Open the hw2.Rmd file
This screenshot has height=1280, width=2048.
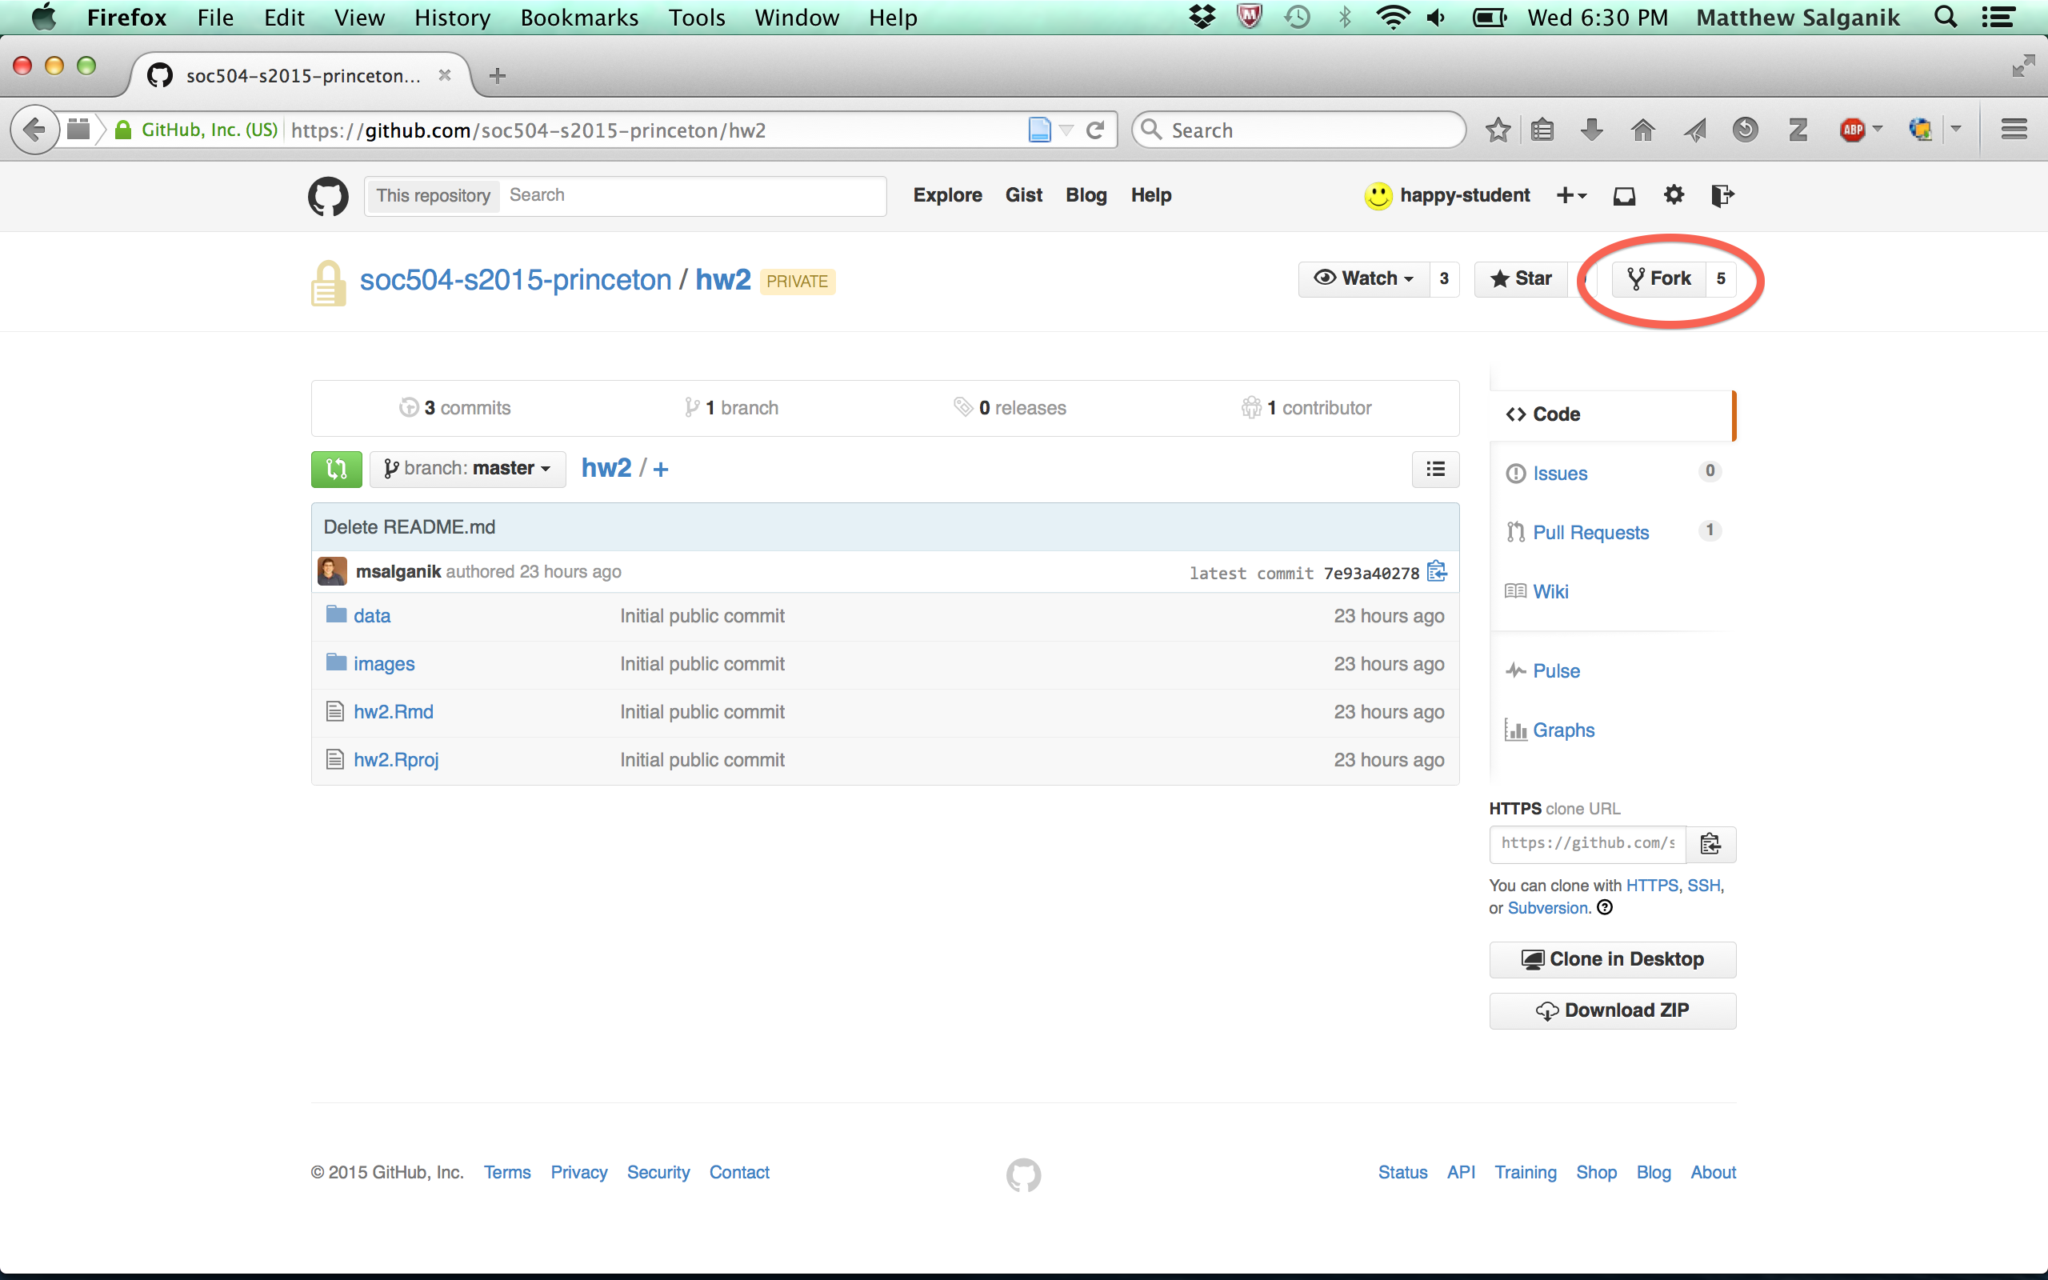click(394, 712)
